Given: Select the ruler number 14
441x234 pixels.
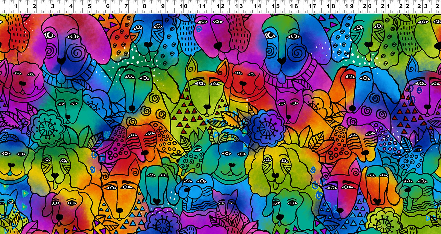Looking at the screenshot, I should pyautogui.click(x=257, y=6).
